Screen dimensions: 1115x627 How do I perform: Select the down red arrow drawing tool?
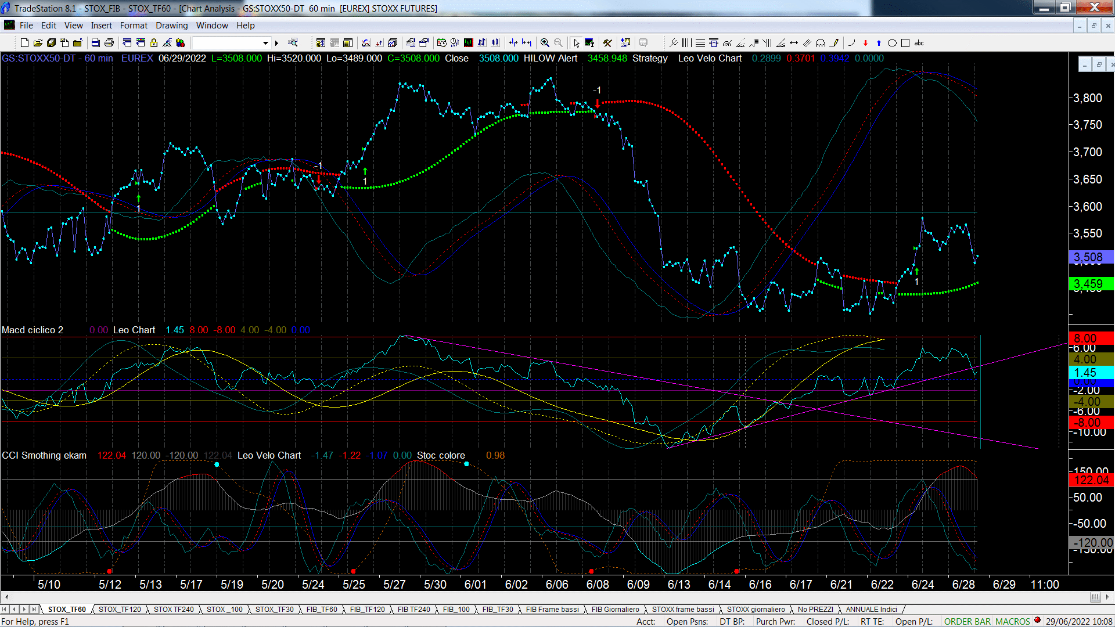tap(865, 43)
